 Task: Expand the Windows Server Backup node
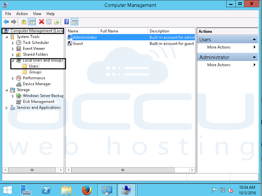(x=13, y=96)
